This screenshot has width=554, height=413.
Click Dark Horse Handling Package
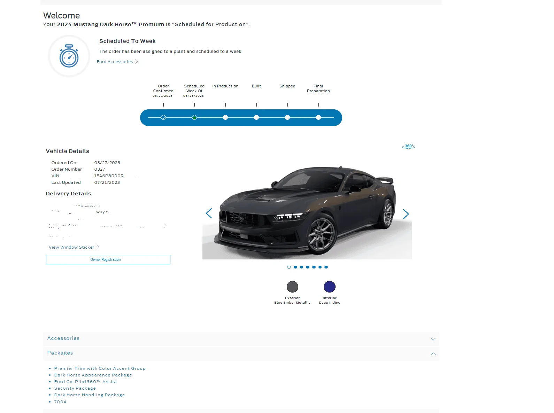[x=90, y=395]
